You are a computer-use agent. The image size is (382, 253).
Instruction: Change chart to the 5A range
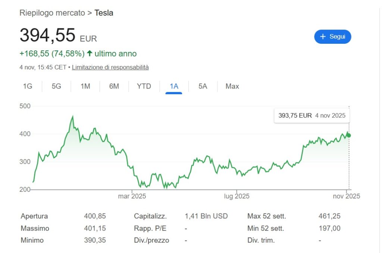[x=203, y=86]
